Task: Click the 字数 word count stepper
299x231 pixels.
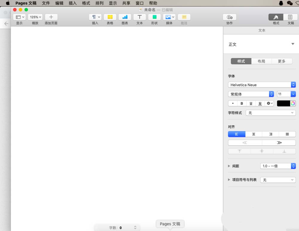Action: click(x=135, y=228)
